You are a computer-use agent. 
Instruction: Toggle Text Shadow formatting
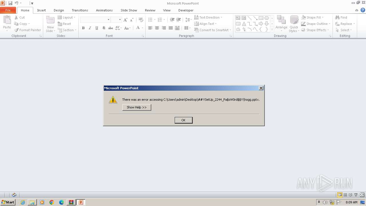click(104, 28)
